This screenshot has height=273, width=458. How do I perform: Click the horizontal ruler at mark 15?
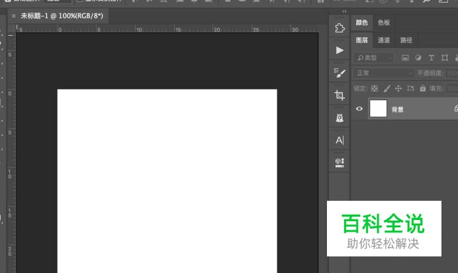click(177, 28)
